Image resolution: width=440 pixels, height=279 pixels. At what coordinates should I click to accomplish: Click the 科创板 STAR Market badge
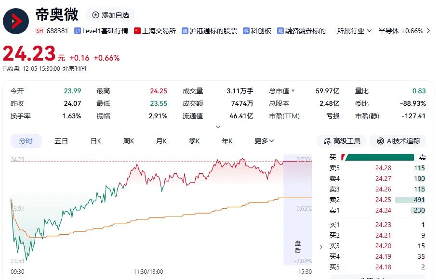(256, 30)
